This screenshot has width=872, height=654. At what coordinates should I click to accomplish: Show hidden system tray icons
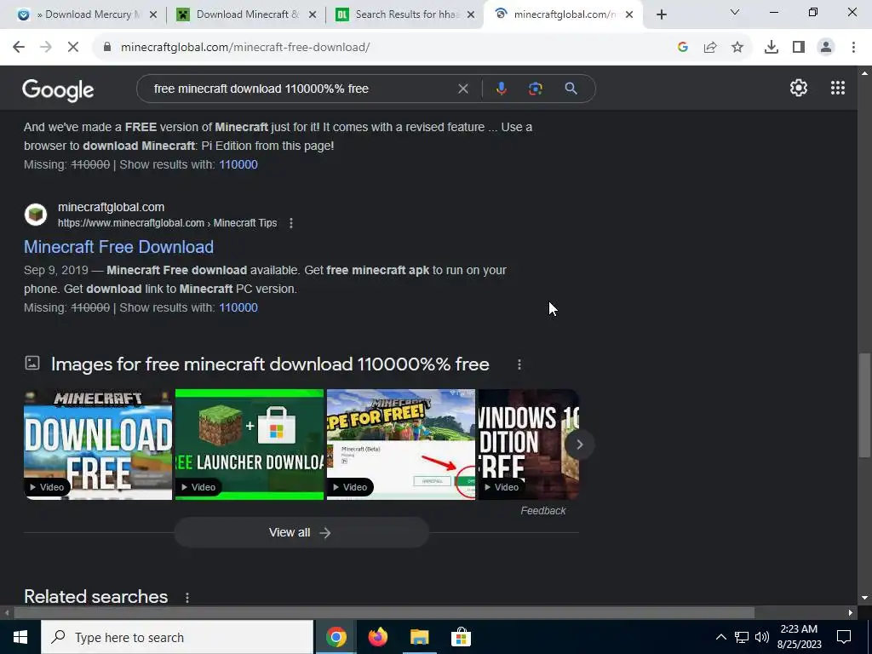point(720,637)
